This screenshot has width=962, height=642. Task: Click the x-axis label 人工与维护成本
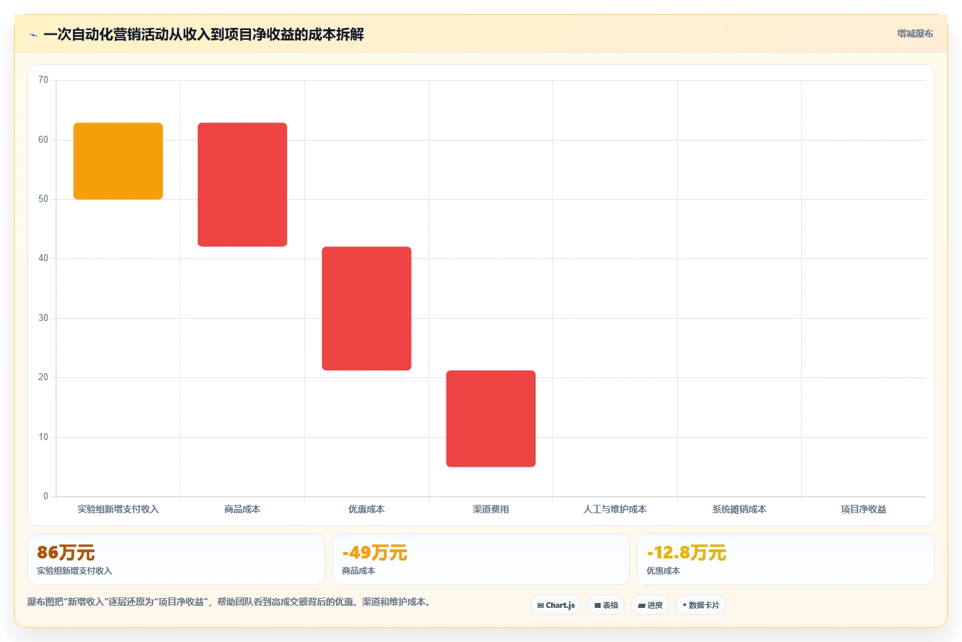[x=615, y=509]
